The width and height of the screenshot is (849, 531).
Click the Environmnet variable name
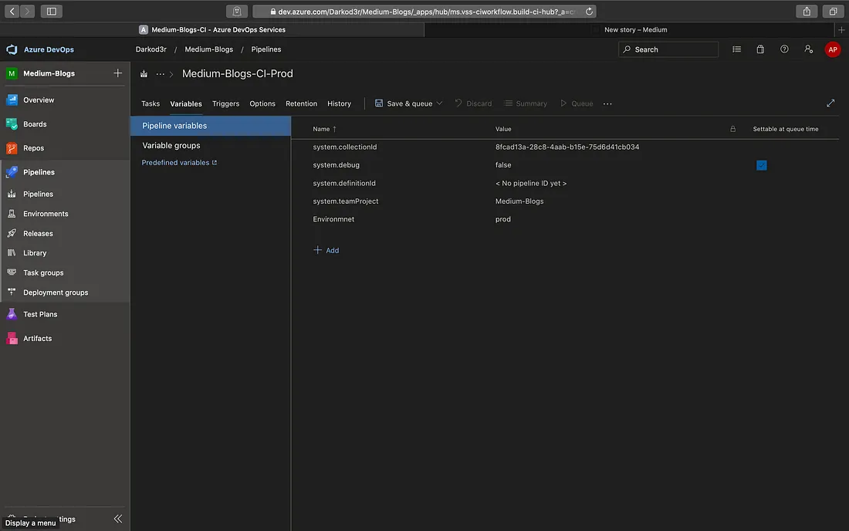click(x=333, y=219)
